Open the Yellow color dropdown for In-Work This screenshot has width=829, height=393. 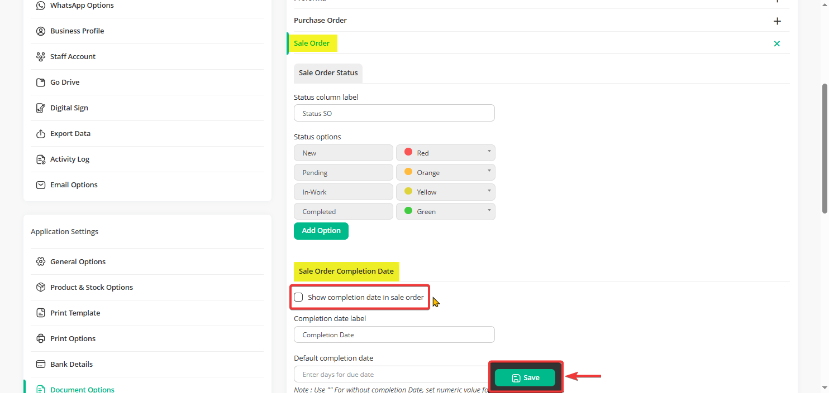[x=445, y=192]
